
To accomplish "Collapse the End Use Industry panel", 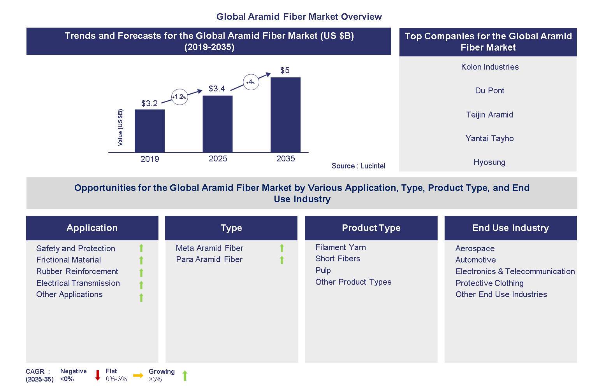I will click(510, 228).
